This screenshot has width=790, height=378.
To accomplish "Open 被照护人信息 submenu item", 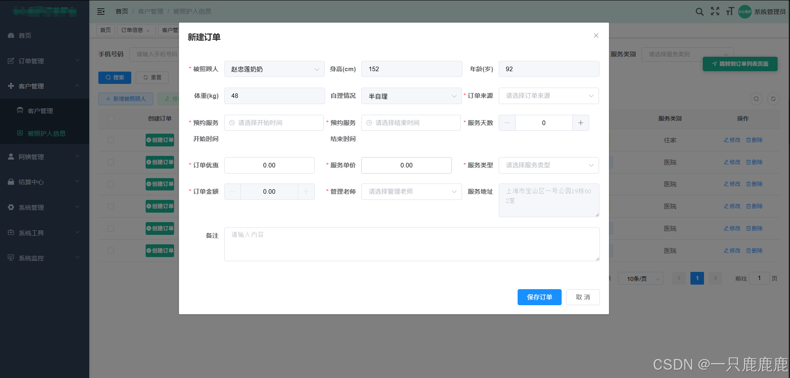I will coord(44,133).
